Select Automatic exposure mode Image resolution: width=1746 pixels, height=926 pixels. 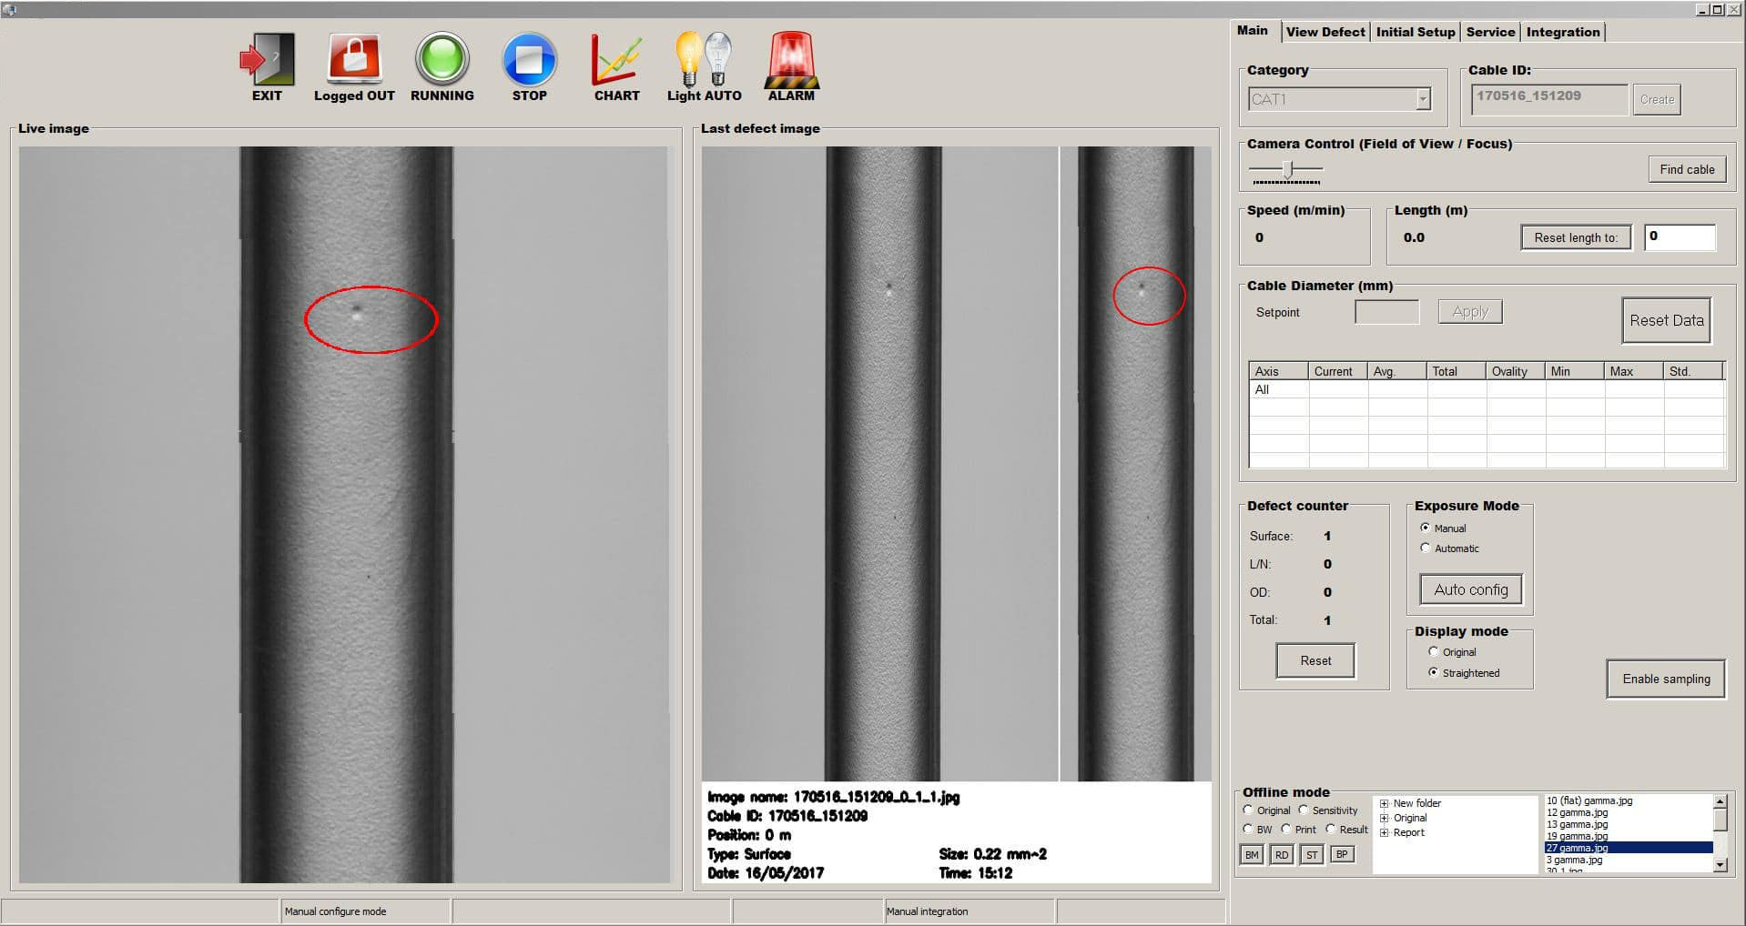click(1426, 548)
